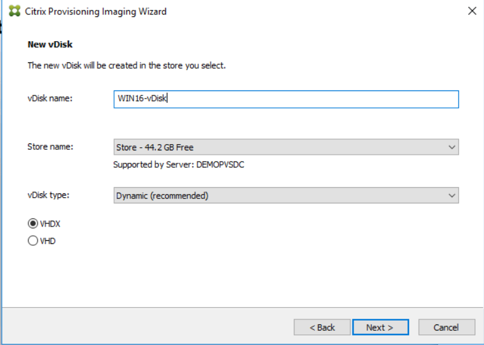Click the 'Store name:' label
484x345 pixels.
(x=51, y=147)
